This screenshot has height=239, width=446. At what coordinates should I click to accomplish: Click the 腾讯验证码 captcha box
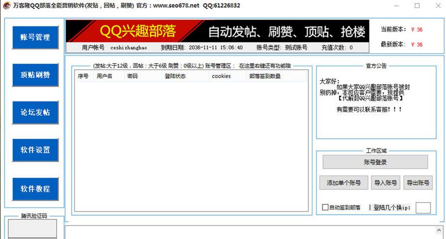33,228
